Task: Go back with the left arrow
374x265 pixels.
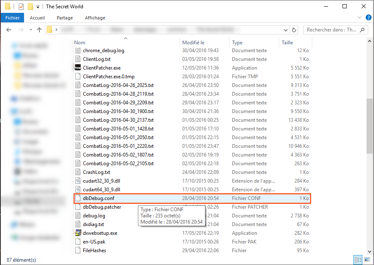Action: [x=9, y=30]
